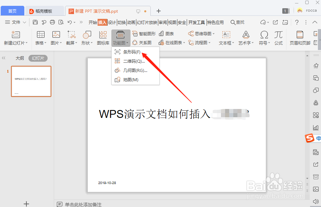
Task: Click 单击此处添加备注 notes area
Action: click(83, 204)
